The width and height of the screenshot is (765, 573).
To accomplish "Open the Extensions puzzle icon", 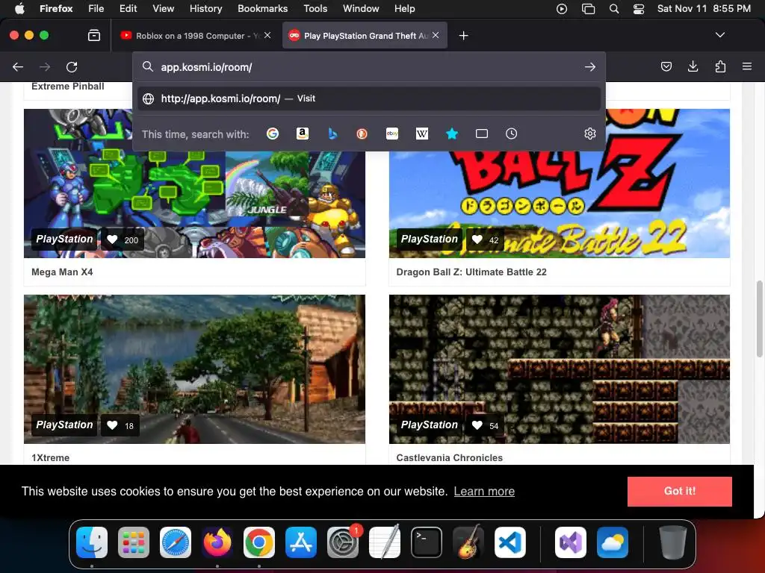I will (720, 66).
